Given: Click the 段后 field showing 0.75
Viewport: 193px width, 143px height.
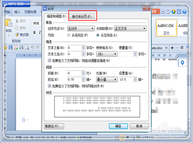Looking at the screenshot, I should pos(74,80).
